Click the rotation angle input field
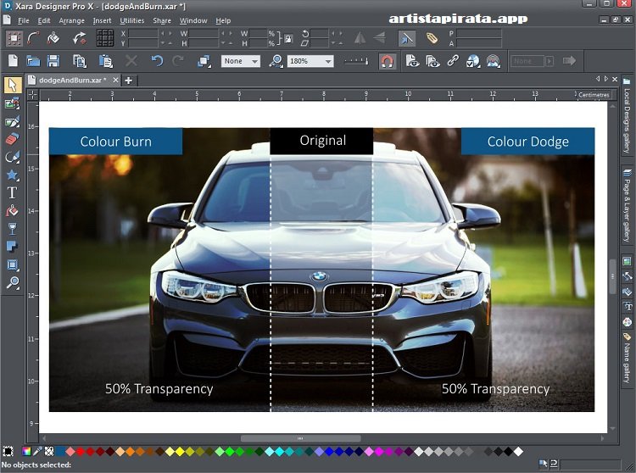This screenshot has height=473, width=636. [320, 33]
